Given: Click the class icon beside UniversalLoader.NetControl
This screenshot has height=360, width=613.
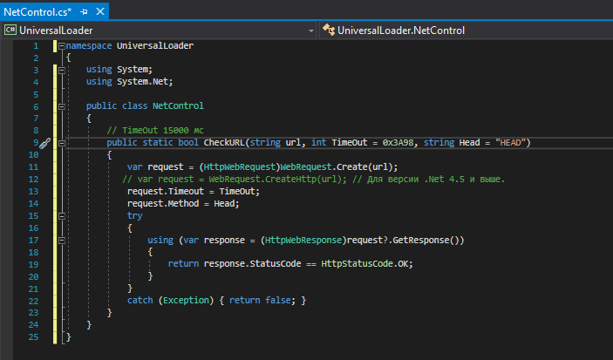Looking at the screenshot, I should click(329, 30).
